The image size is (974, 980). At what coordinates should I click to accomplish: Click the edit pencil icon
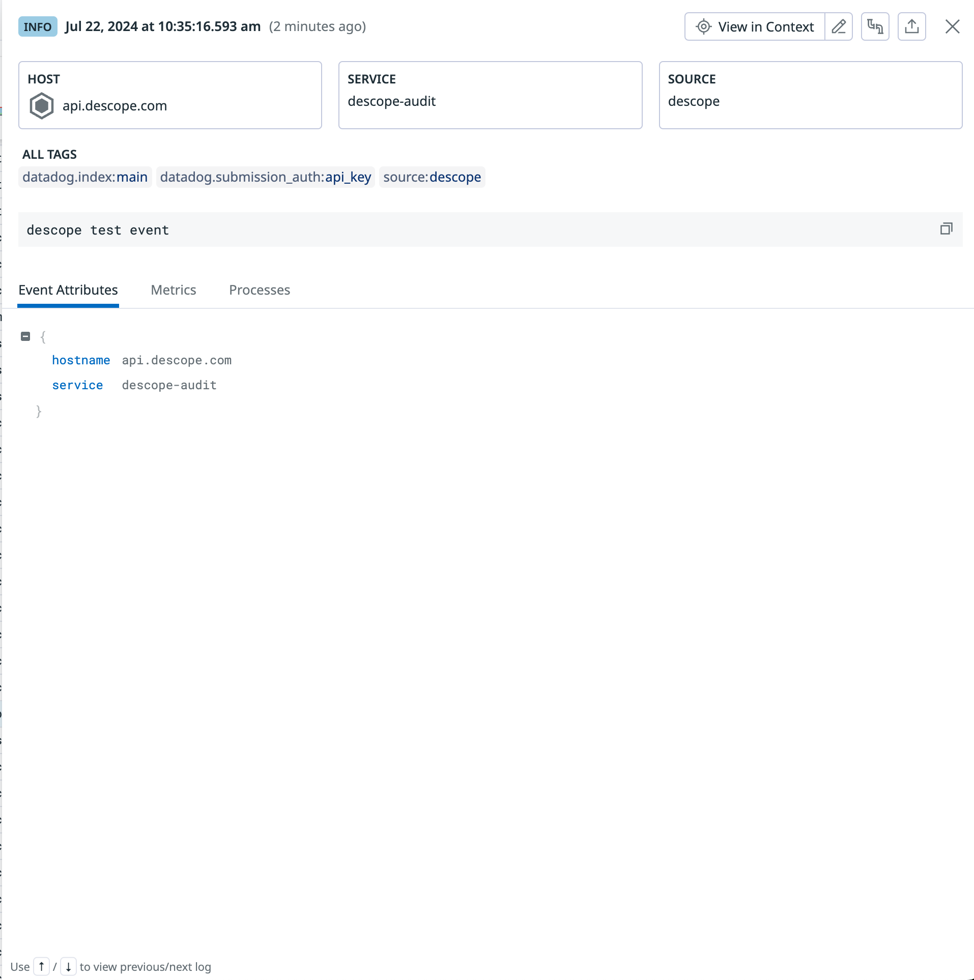click(838, 26)
